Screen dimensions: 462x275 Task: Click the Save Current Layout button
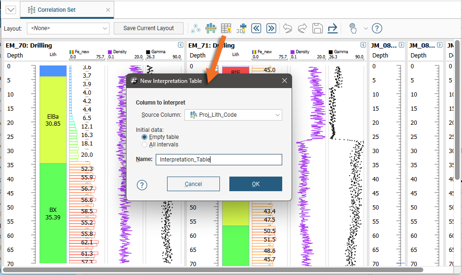[149, 28]
